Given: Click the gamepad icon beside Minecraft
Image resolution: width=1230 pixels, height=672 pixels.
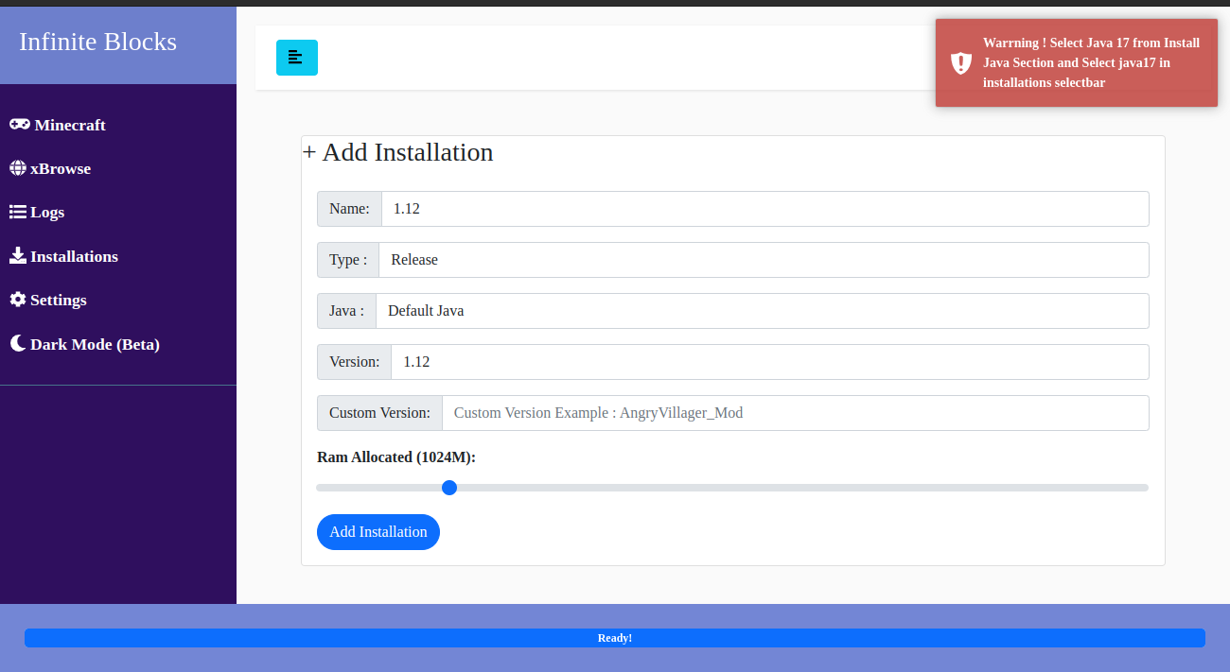Looking at the screenshot, I should point(20,125).
